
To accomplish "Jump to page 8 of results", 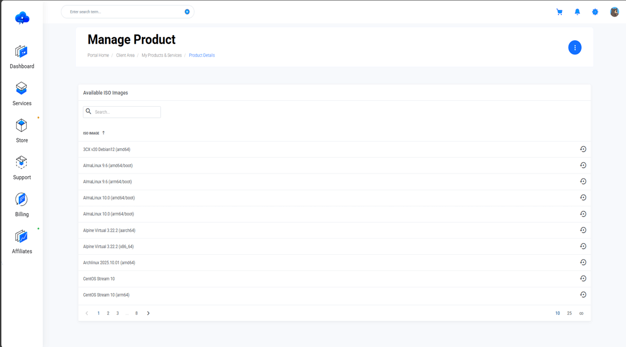I will click(137, 313).
